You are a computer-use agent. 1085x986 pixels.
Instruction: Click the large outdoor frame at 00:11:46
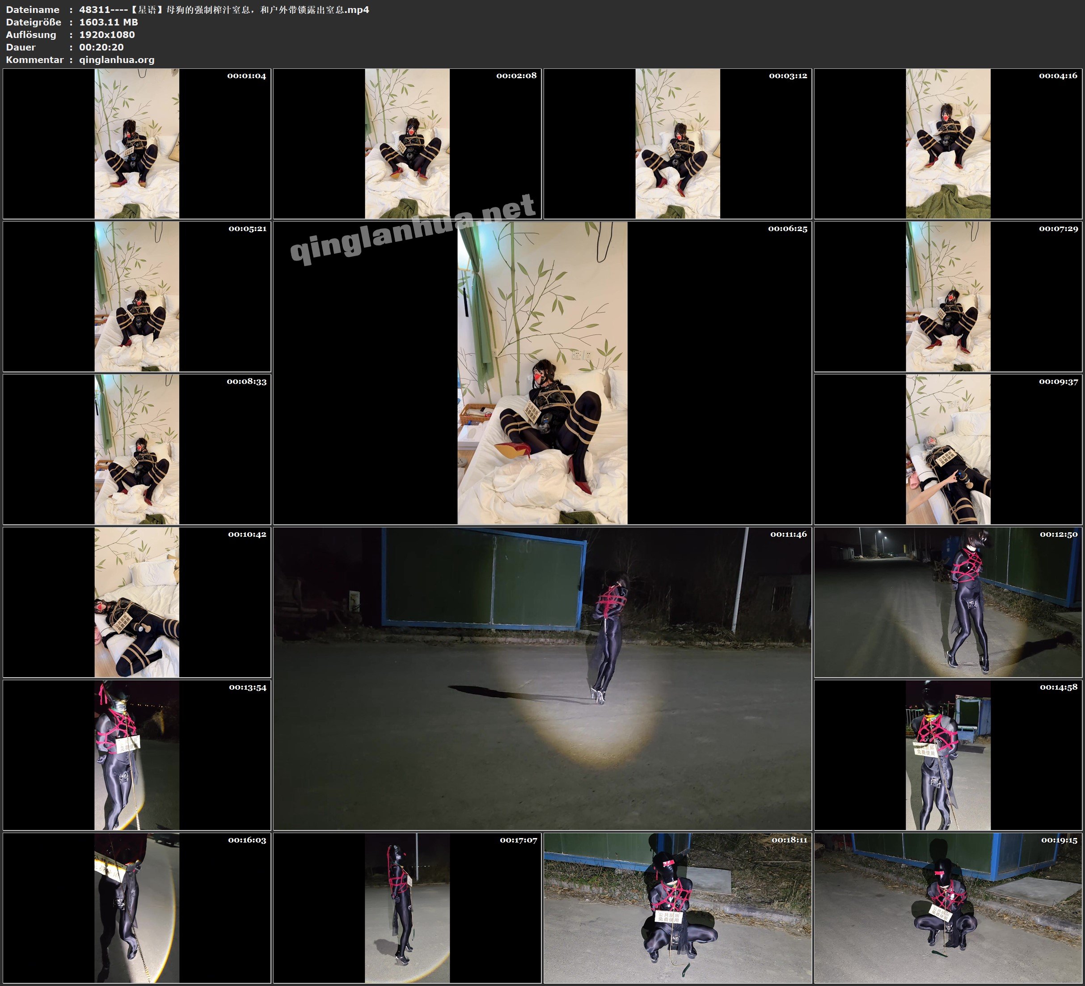542,678
